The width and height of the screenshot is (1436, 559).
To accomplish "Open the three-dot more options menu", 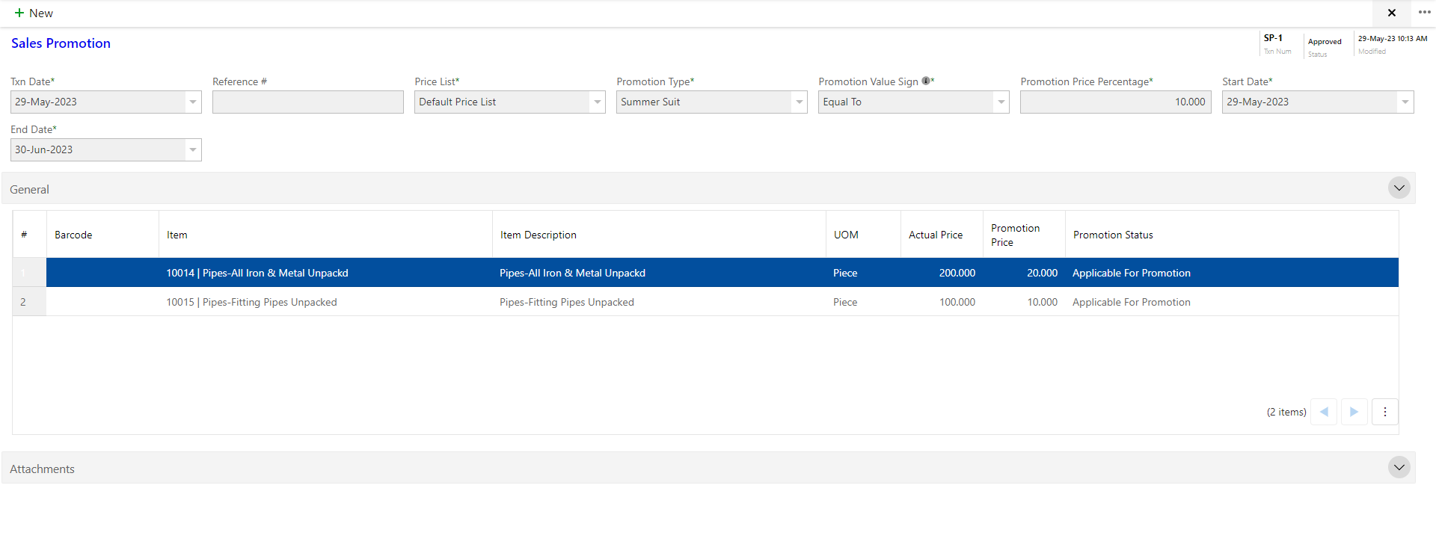I will (x=1424, y=13).
